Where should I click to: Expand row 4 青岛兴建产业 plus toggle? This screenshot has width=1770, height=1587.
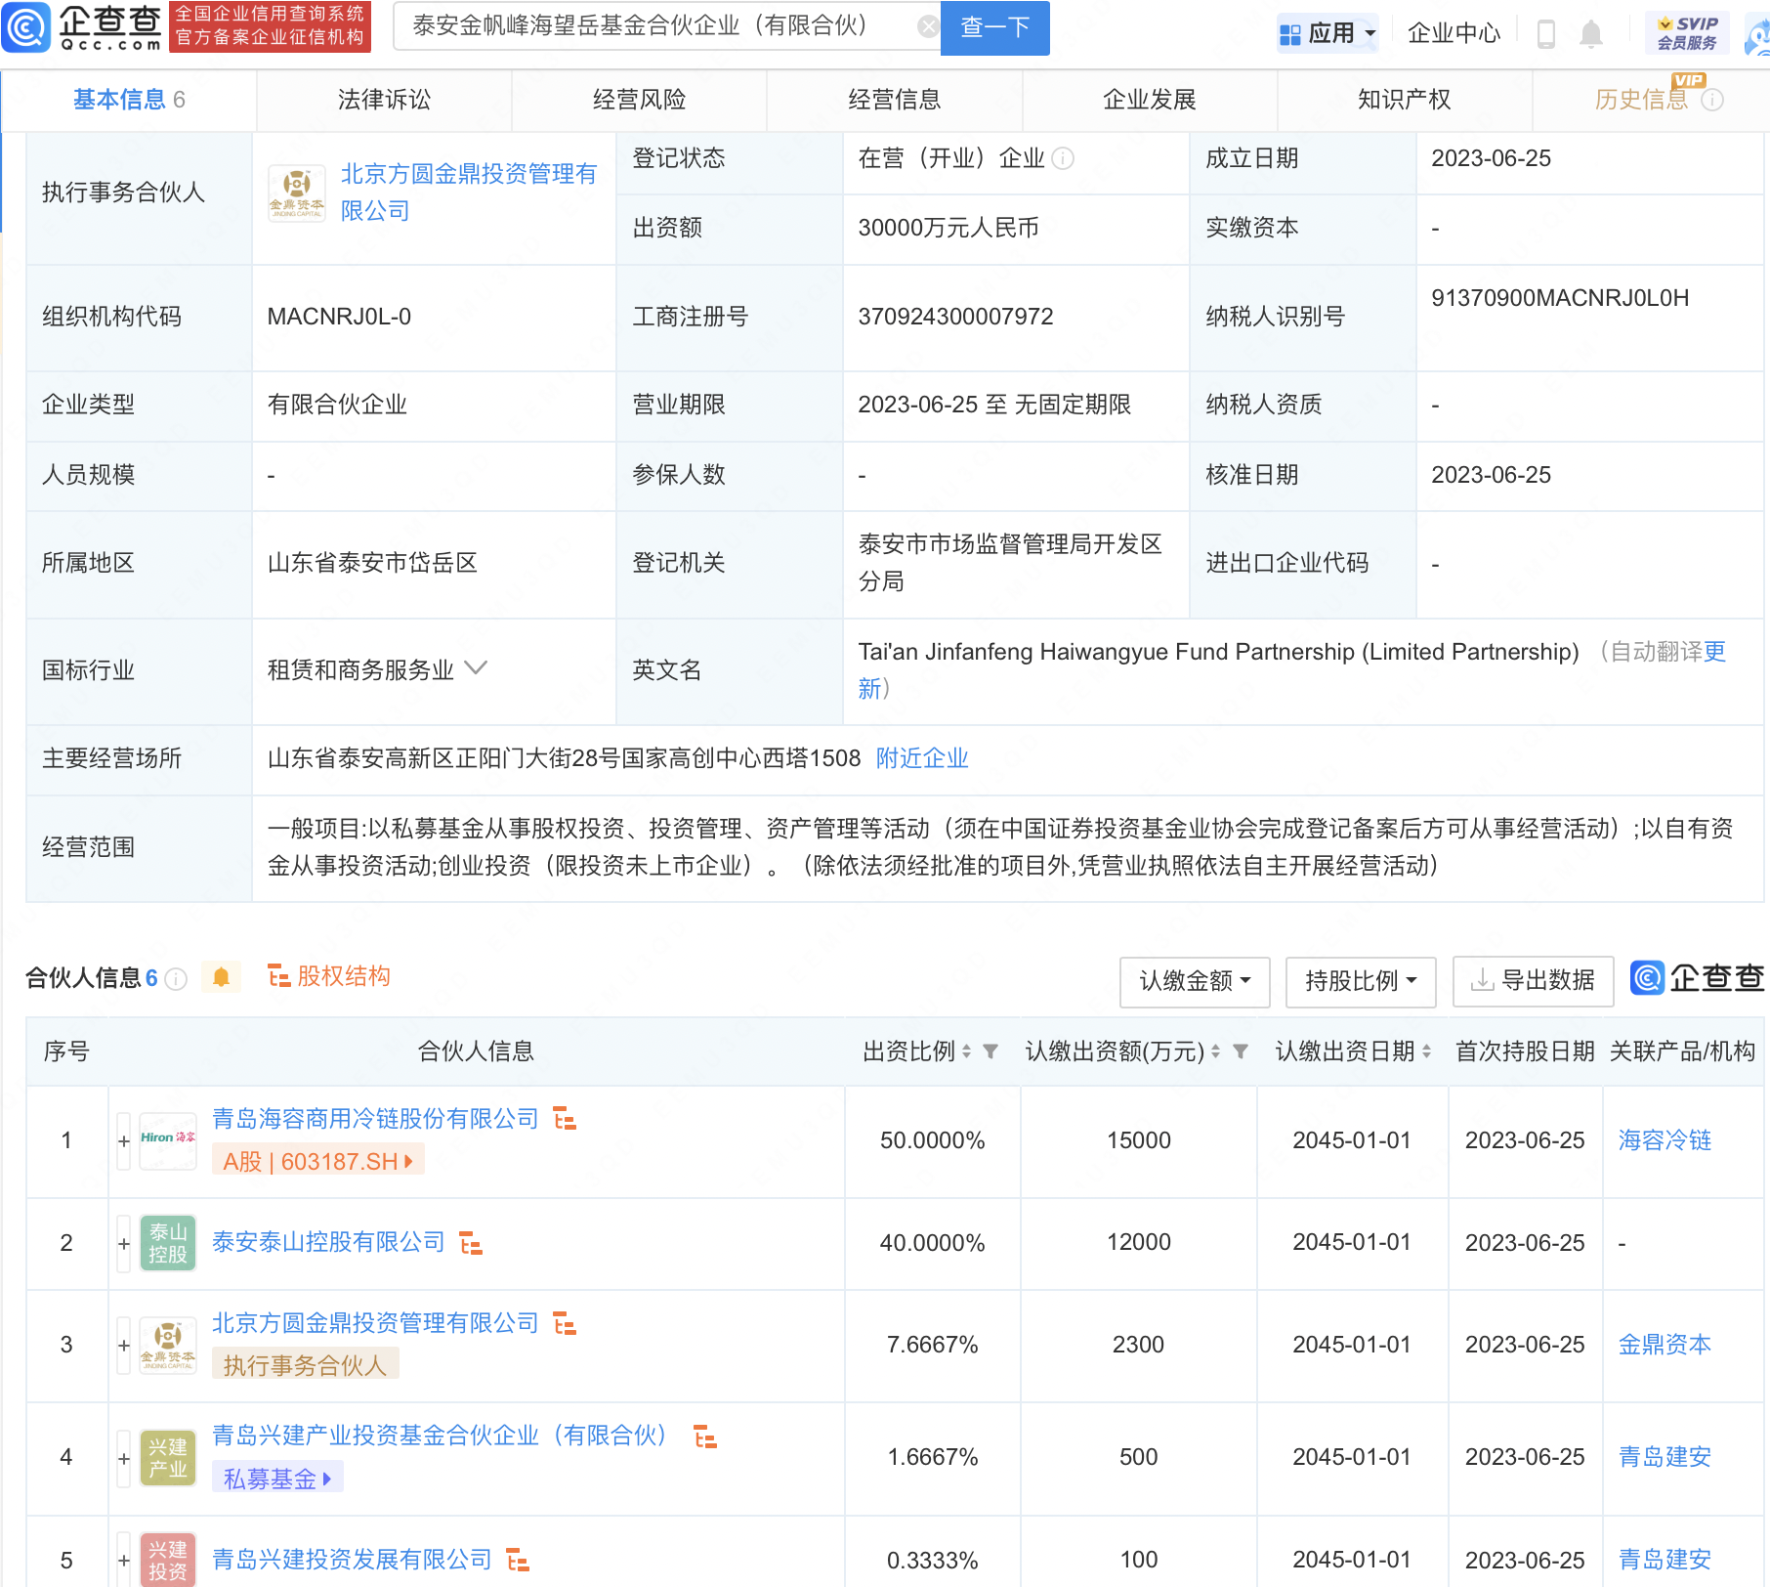pos(124,1458)
